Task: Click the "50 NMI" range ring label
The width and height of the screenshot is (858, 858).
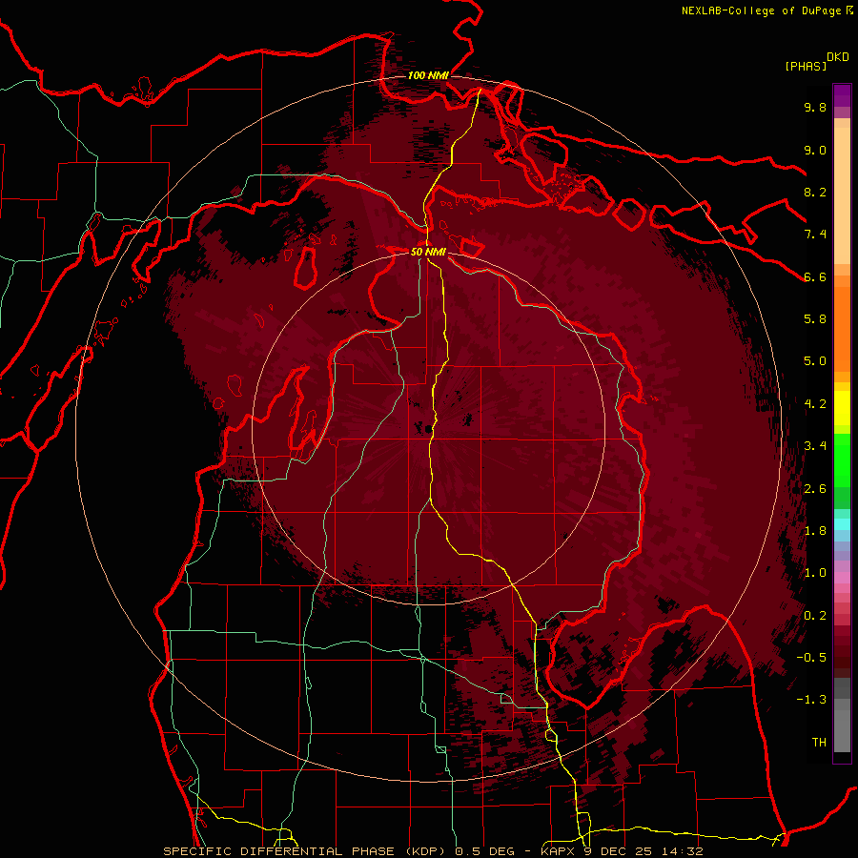Action: pos(428,252)
